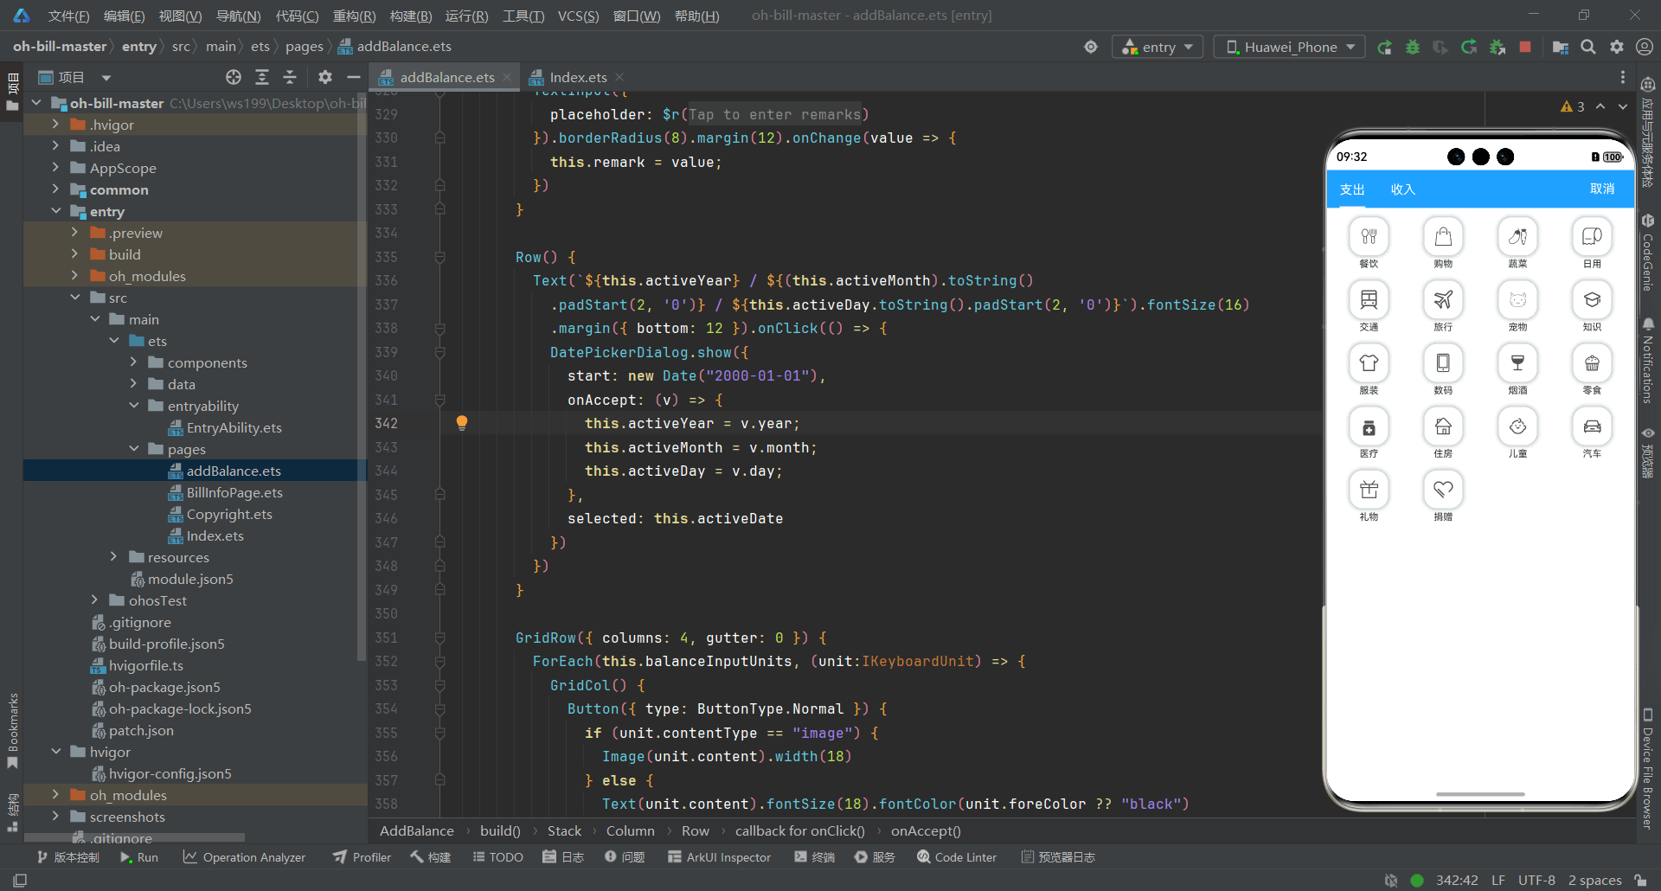Fold the Row block on line 335
Image resolution: width=1661 pixels, height=891 pixels.
click(x=439, y=257)
